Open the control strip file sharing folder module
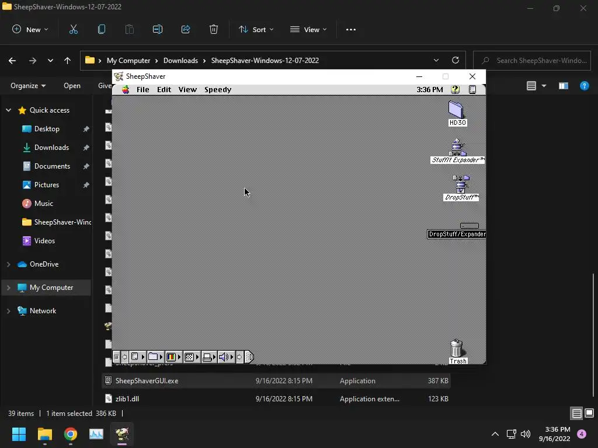Viewport: 598px width, 448px height. [x=155, y=357]
